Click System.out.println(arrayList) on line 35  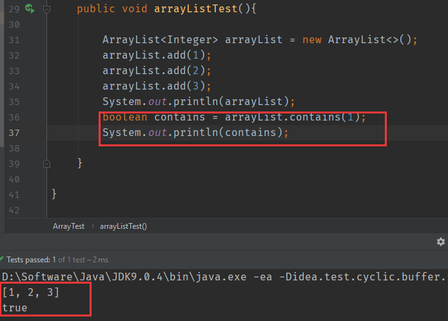click(199, 102)
